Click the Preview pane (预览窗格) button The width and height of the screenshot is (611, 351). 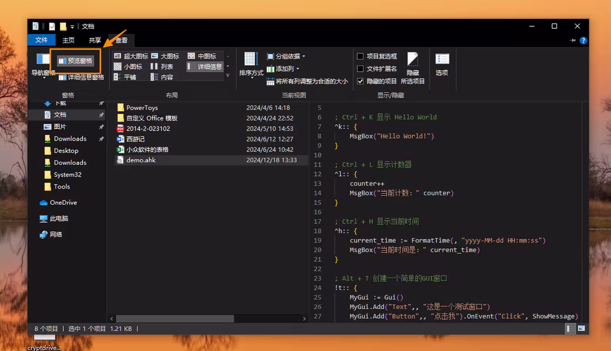pos(75,61)
